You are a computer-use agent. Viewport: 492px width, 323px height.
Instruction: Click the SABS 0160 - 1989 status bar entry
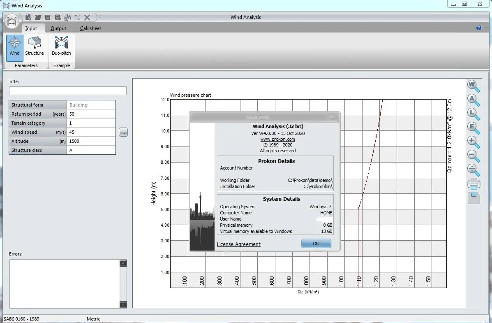pyautogui.click(x=22, y=319)
